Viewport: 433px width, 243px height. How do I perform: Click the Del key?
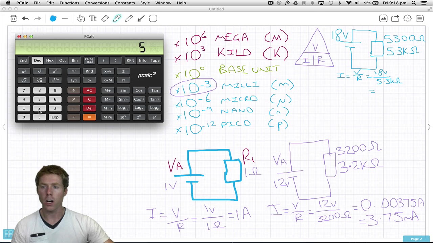click(89, 108)
